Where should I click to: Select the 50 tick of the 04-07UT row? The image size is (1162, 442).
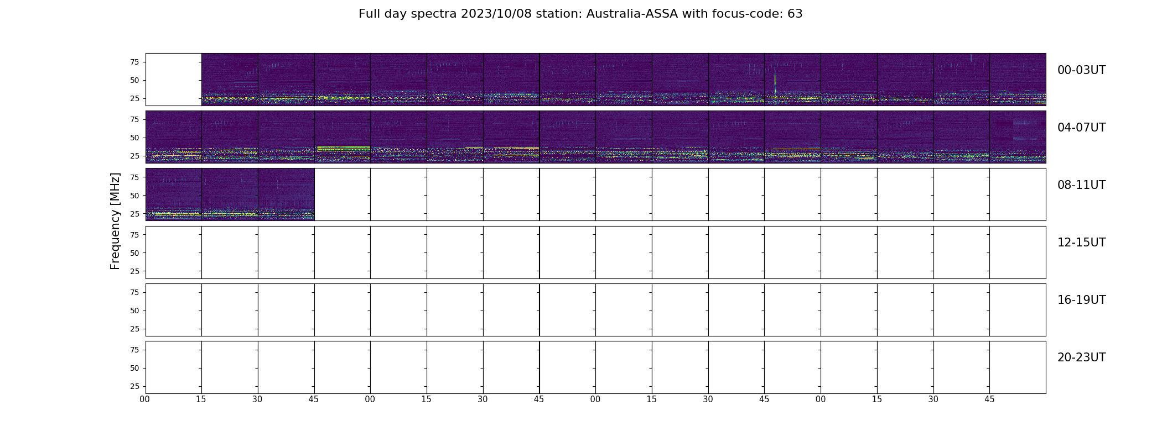tap(134, 138)
